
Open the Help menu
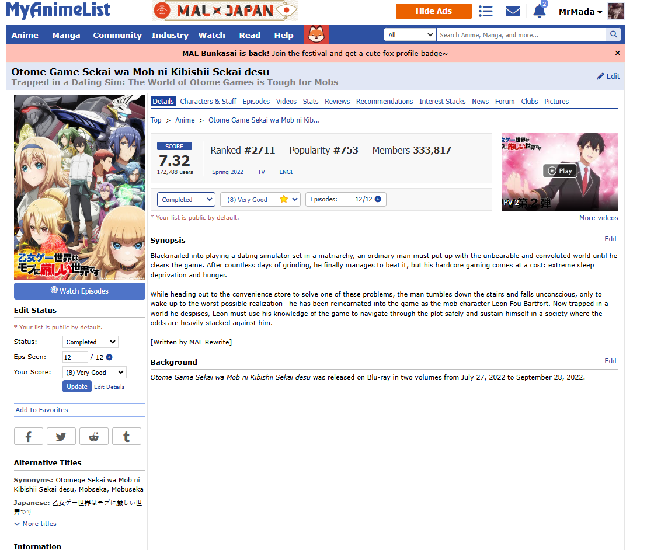coord(284,35)
